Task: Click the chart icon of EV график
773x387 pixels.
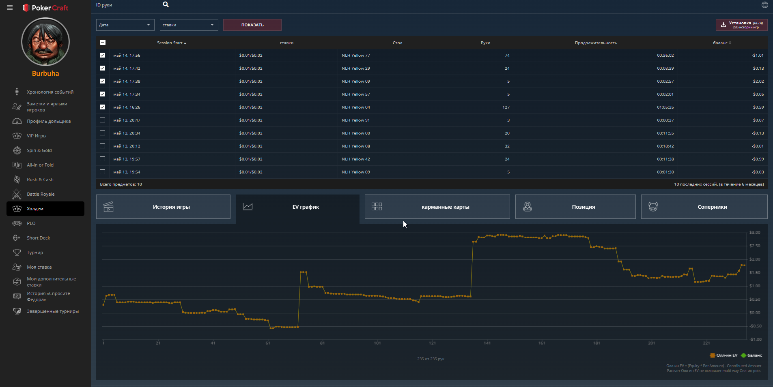Action: point(248,207)
